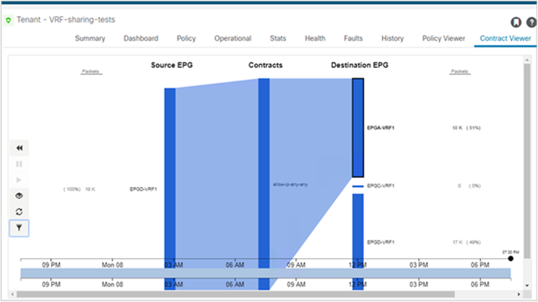538x302 pixels.
Task: Switch to the Faults tab
Action: [353, 39]
